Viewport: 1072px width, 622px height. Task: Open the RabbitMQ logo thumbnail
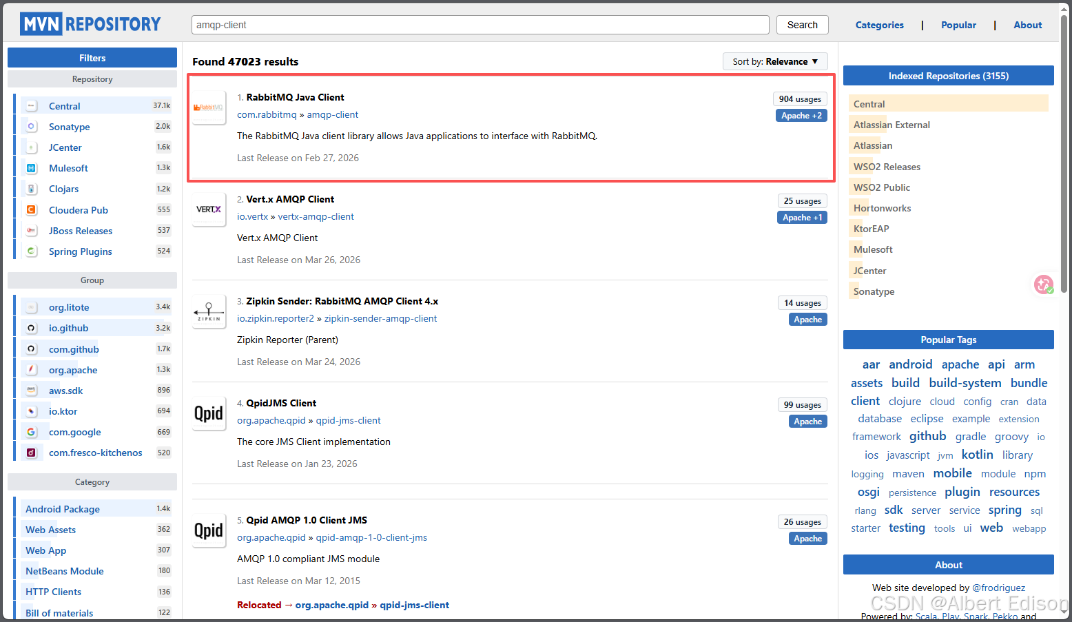point(209,107)
